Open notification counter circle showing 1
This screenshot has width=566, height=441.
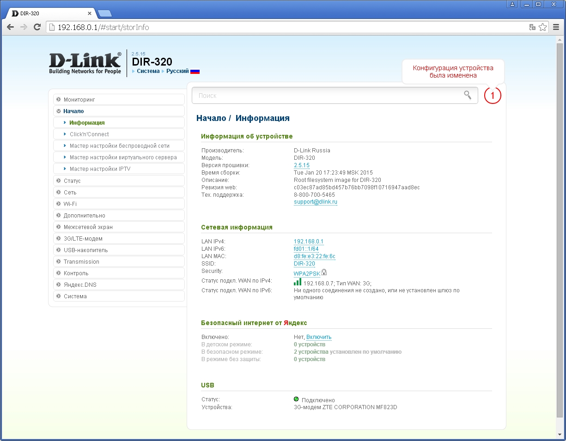493,96
